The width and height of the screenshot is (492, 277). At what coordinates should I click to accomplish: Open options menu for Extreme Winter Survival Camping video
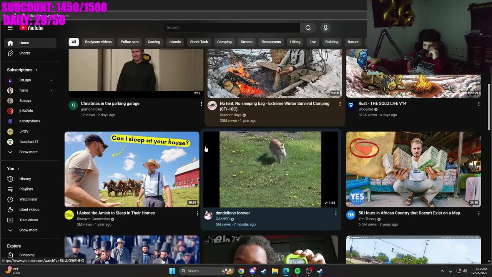tap(340, 104)
